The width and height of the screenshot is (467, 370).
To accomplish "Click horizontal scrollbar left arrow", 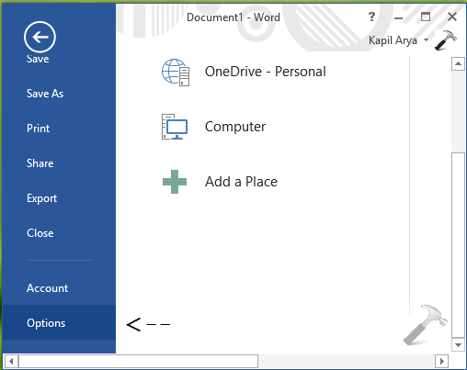I will click(11, 362).
